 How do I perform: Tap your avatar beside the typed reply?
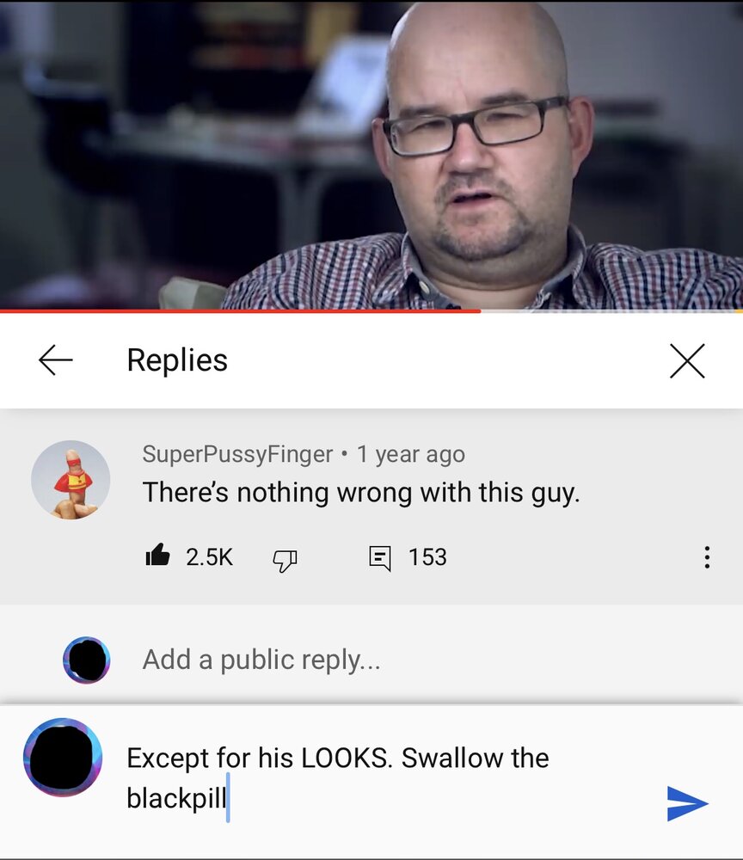point(63,758)
